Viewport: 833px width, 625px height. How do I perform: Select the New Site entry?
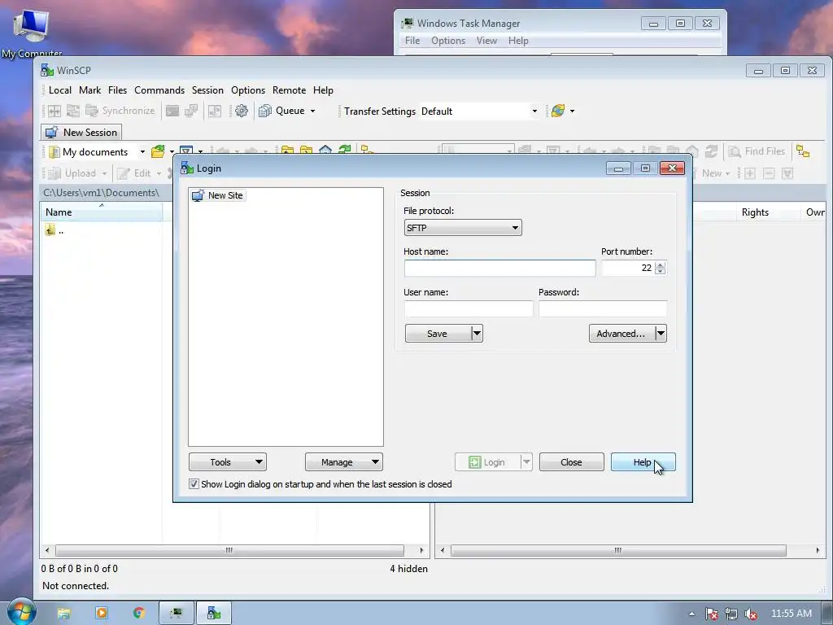[x=218, y=195]
